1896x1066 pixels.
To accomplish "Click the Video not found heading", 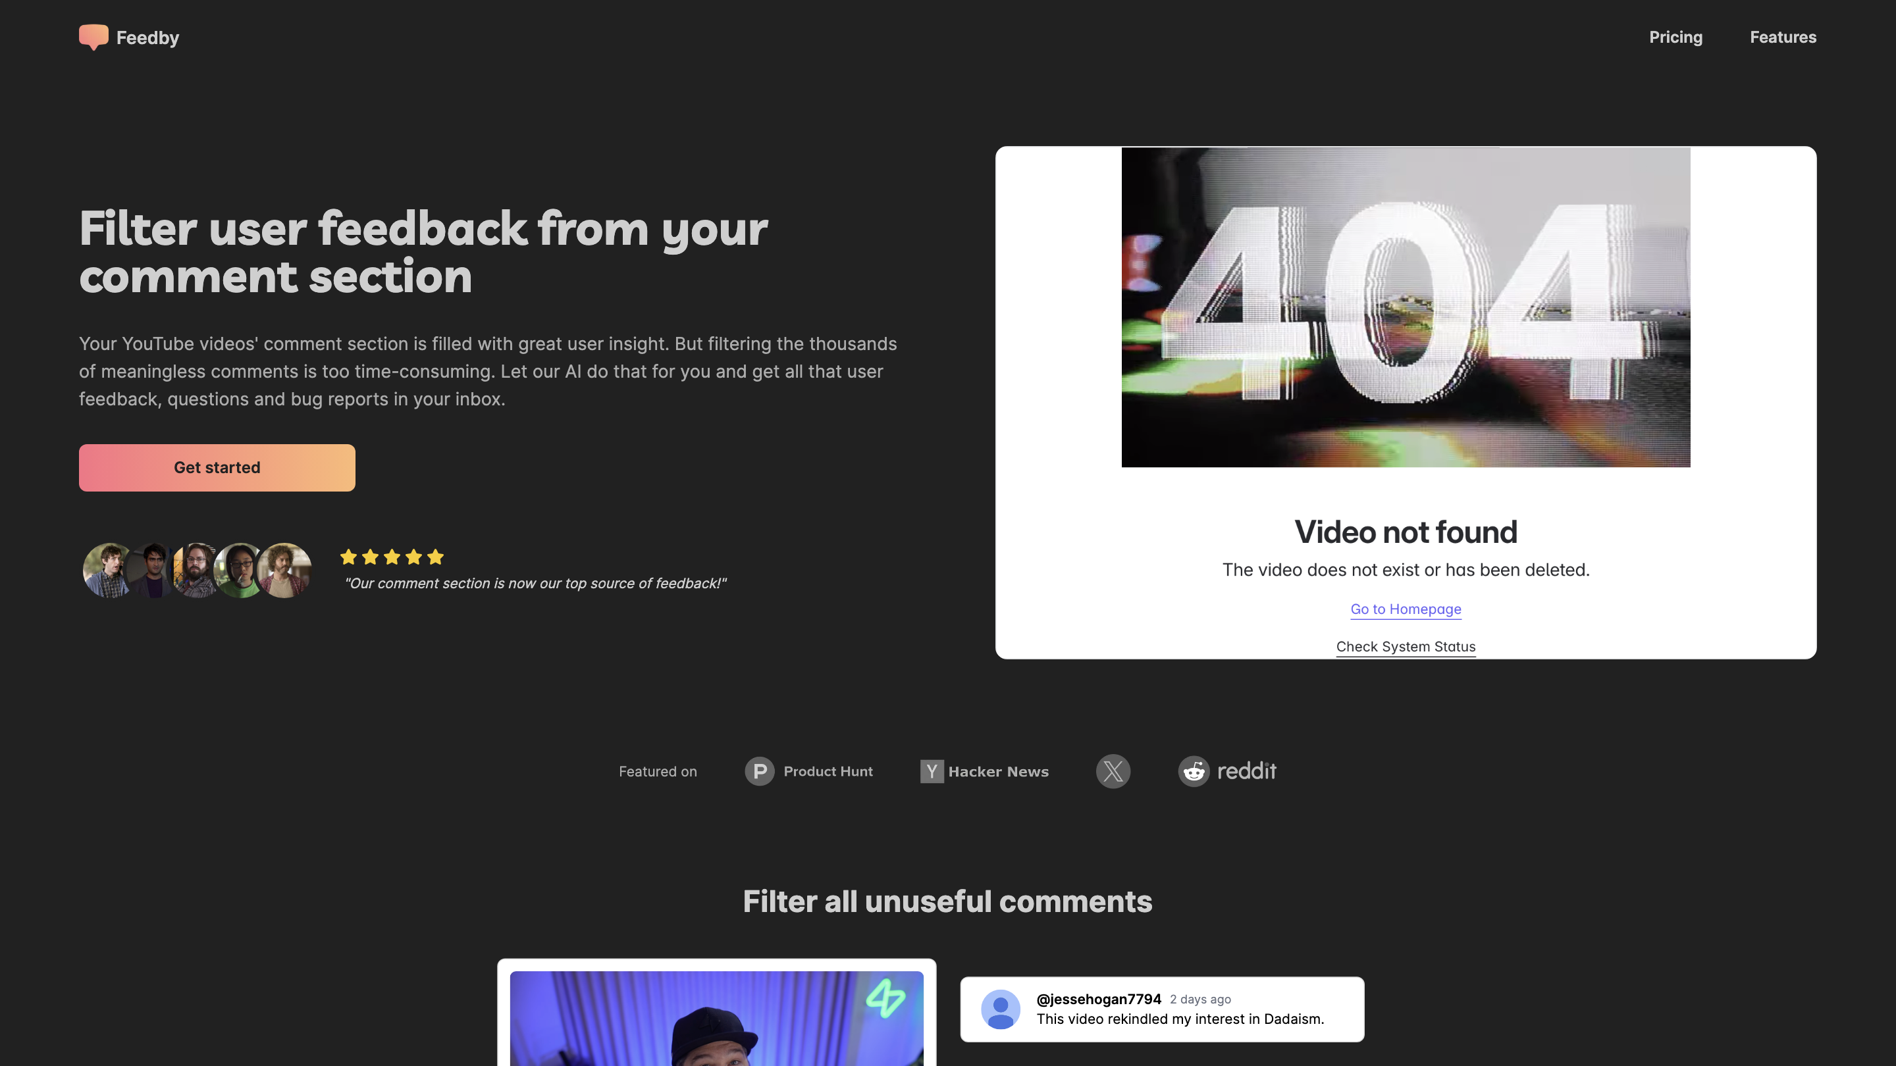I will click(1405, 532).
